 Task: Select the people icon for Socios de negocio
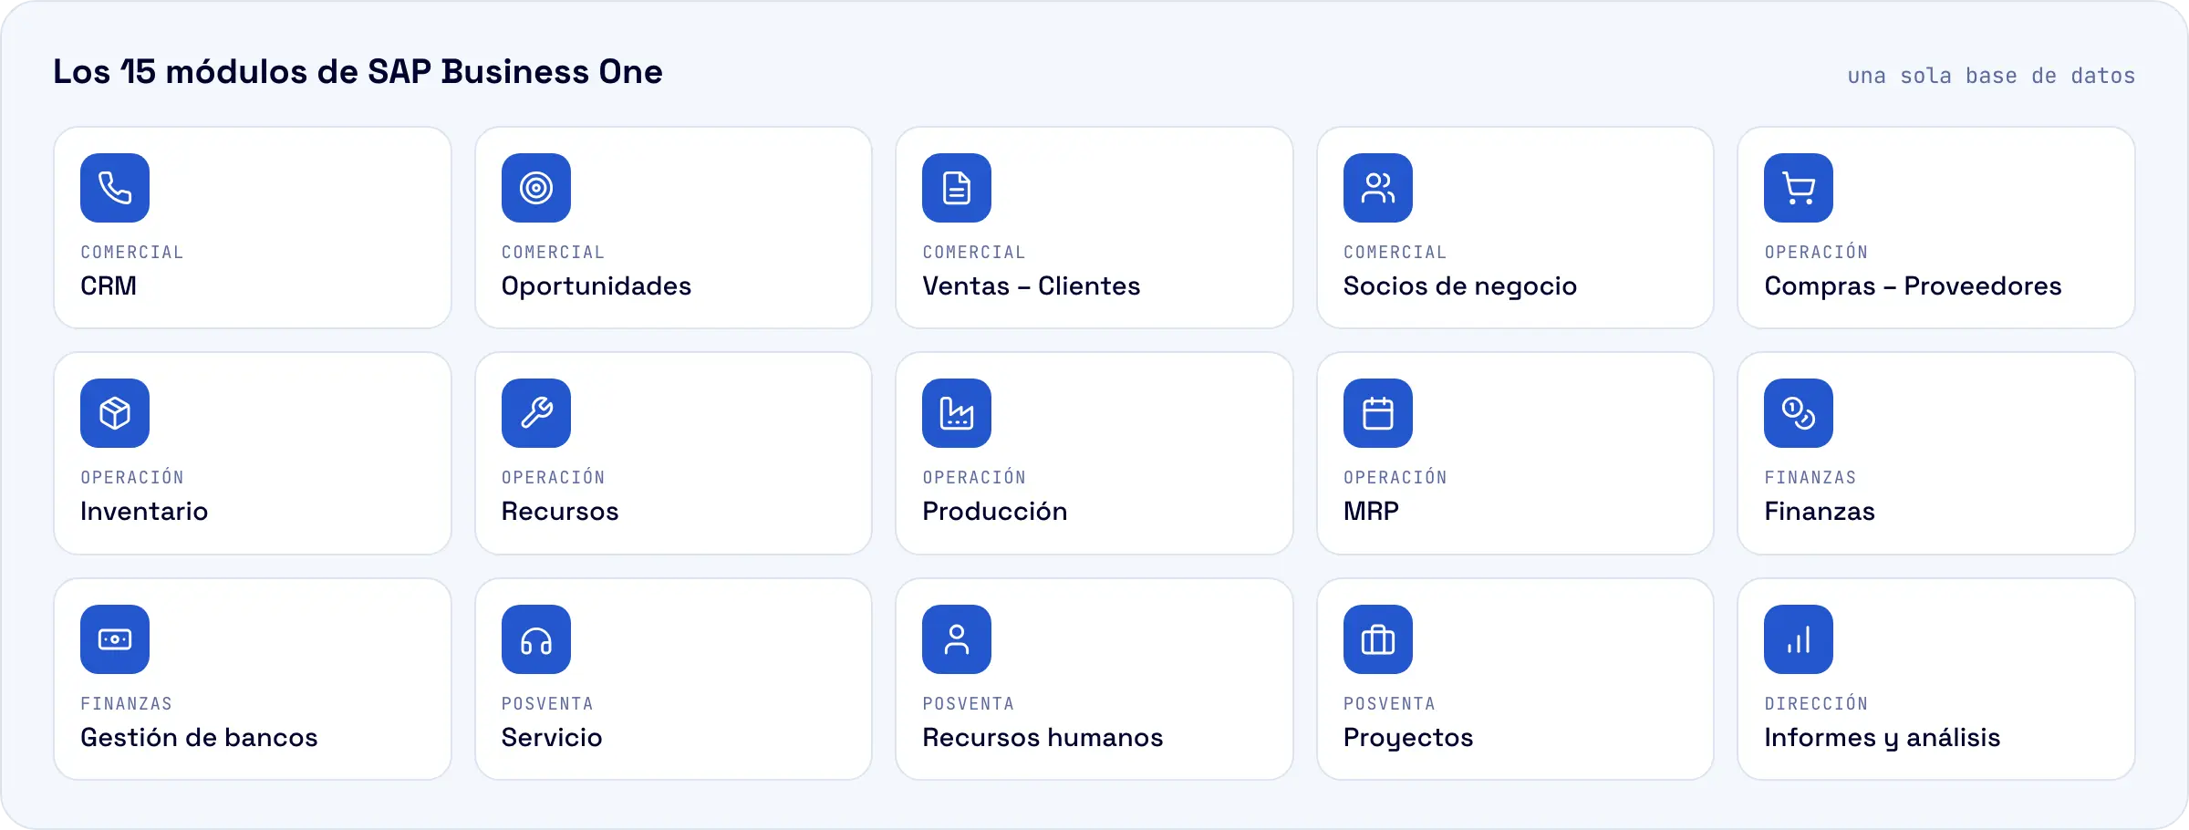coord(1378,188)
